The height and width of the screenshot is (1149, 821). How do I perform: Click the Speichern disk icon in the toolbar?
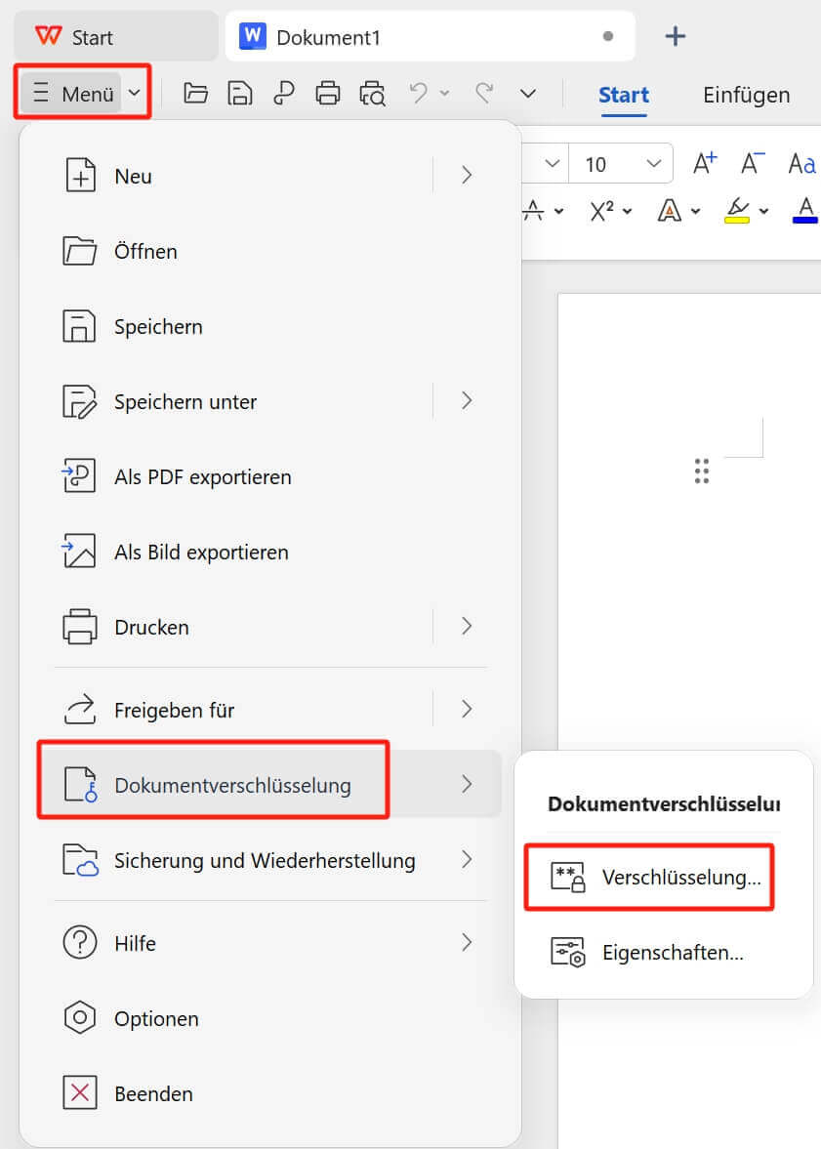pyautogui.click(x=239, y=93)
